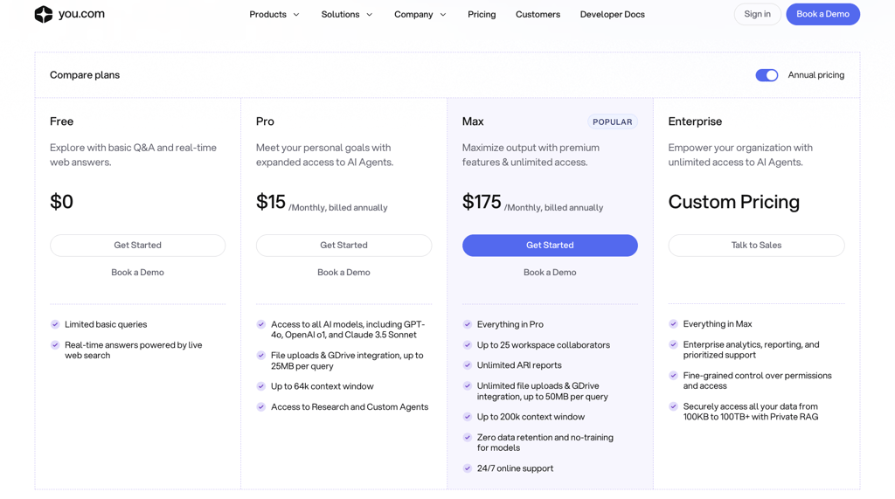This screenshot has width=895, height=499.
Task: Expand the Company dropdown chevron
Action: click(x=443, y=15)
